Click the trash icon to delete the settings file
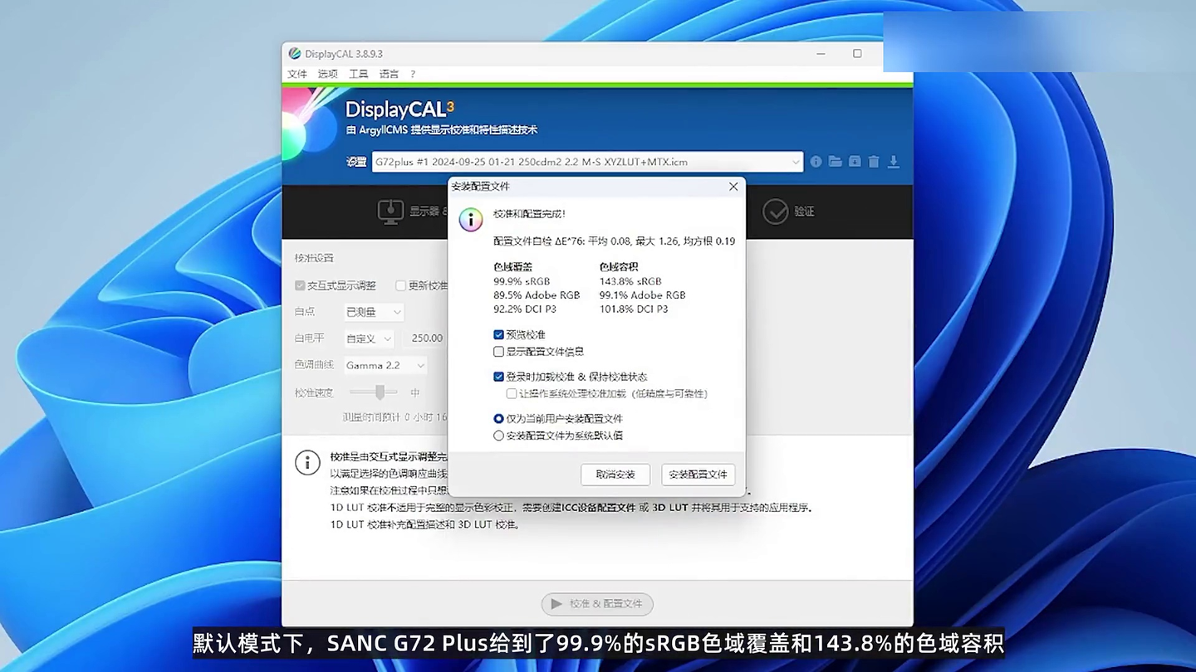The image size is (1196, 672). (874, 162)
